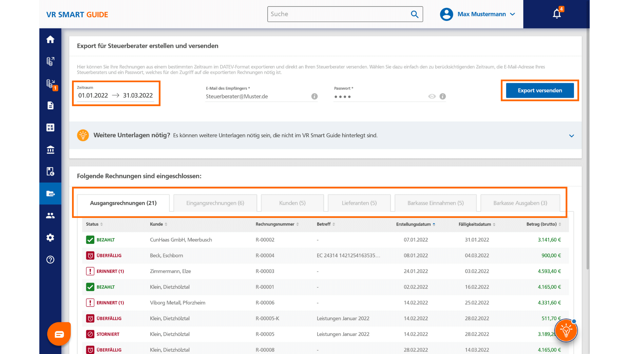The height and width of the screenshot is (354, 629).
Task: Sort table by Fälligkeitsdatum column
Action: (477, 224)
